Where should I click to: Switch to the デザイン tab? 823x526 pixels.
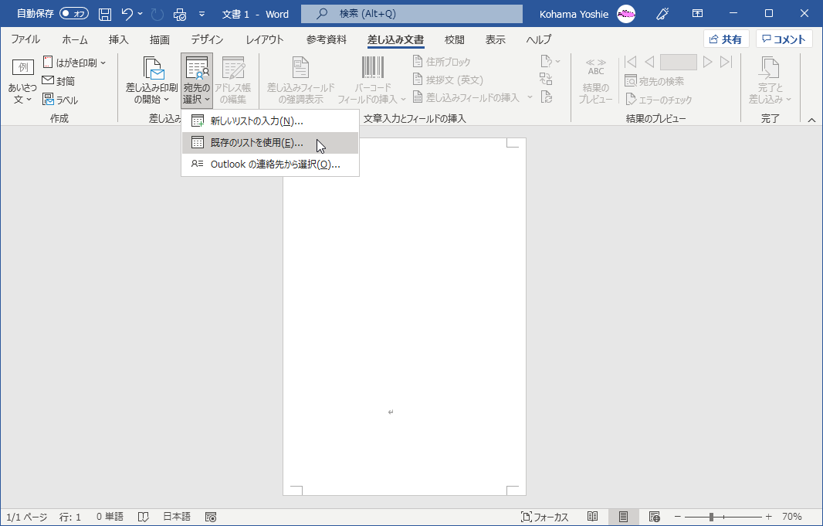tap(207, 39)
